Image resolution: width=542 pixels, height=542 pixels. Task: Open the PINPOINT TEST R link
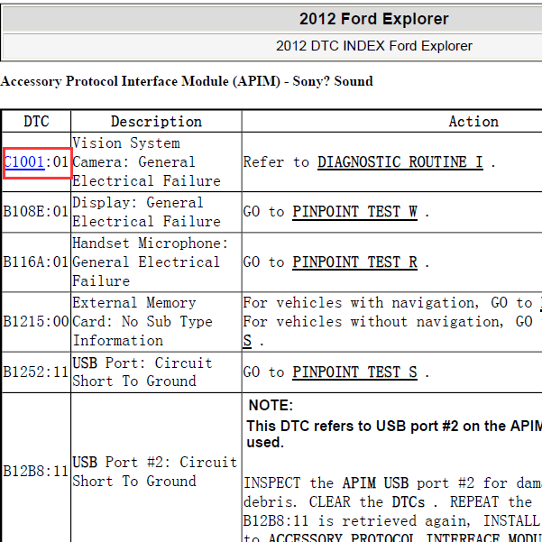(354, 262)
